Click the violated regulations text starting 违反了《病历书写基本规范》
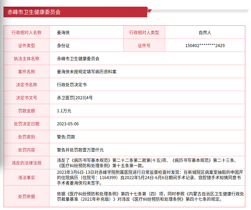Image resolution: width=251 pixels, height=210 pixels. pos(147,163)
